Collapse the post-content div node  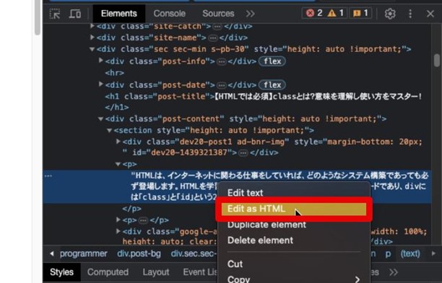(x=100, y=119)
